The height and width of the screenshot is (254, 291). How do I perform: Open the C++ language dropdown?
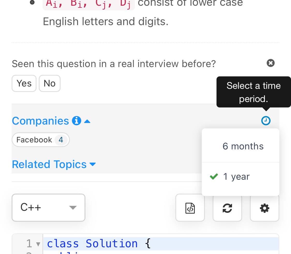point(48,208)
